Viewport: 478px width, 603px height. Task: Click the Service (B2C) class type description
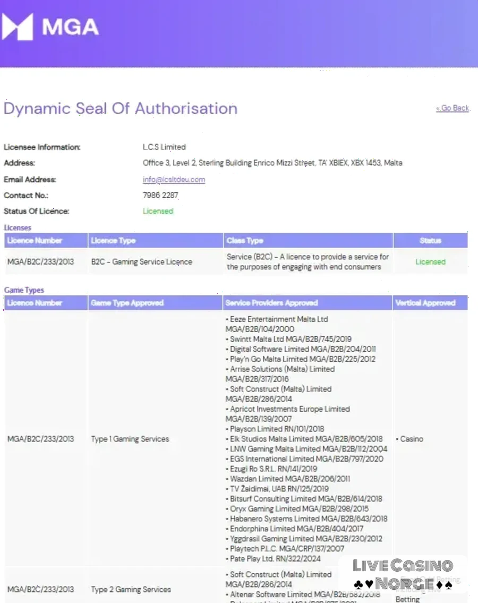(308, 261)
